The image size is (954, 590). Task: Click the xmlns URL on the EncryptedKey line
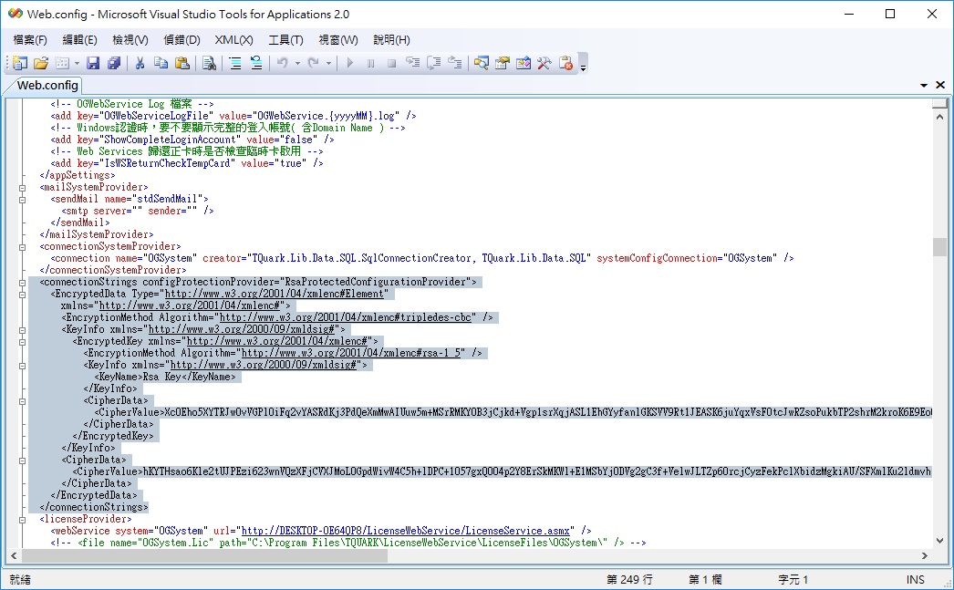tap(277, 341)
